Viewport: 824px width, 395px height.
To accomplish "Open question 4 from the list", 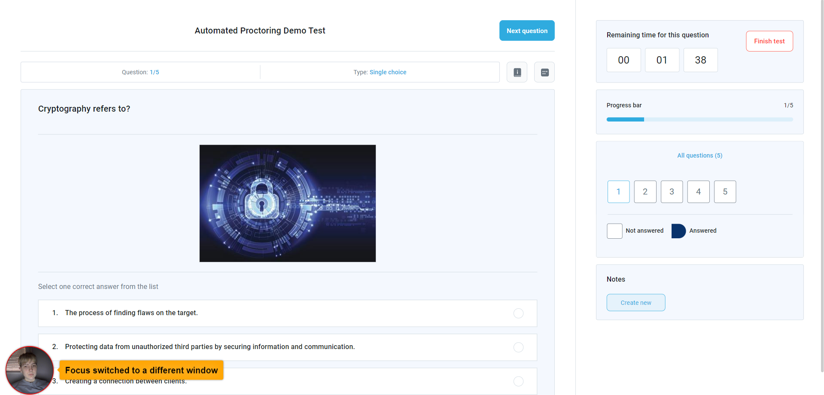I will (698, 192).
